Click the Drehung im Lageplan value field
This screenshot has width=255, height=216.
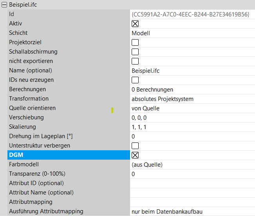point(192,136)
